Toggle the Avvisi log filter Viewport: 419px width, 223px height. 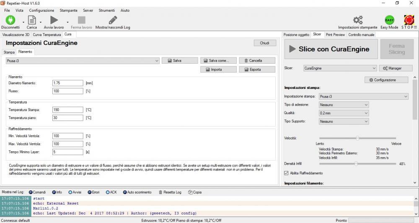[70, 192]
